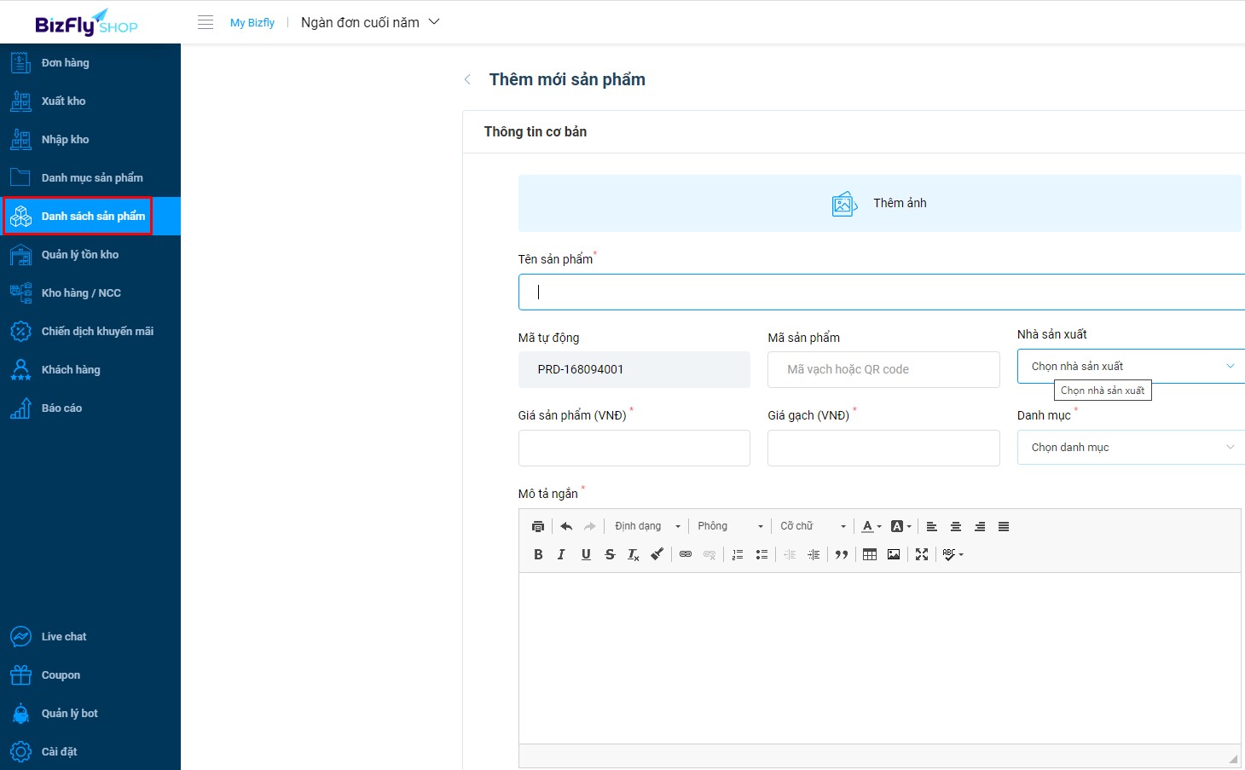Click the Giá sản phẩm (VNĐ) field
Image resolution: width=1245 pixels, height=770 pixels.
click(x=634, y=448)
